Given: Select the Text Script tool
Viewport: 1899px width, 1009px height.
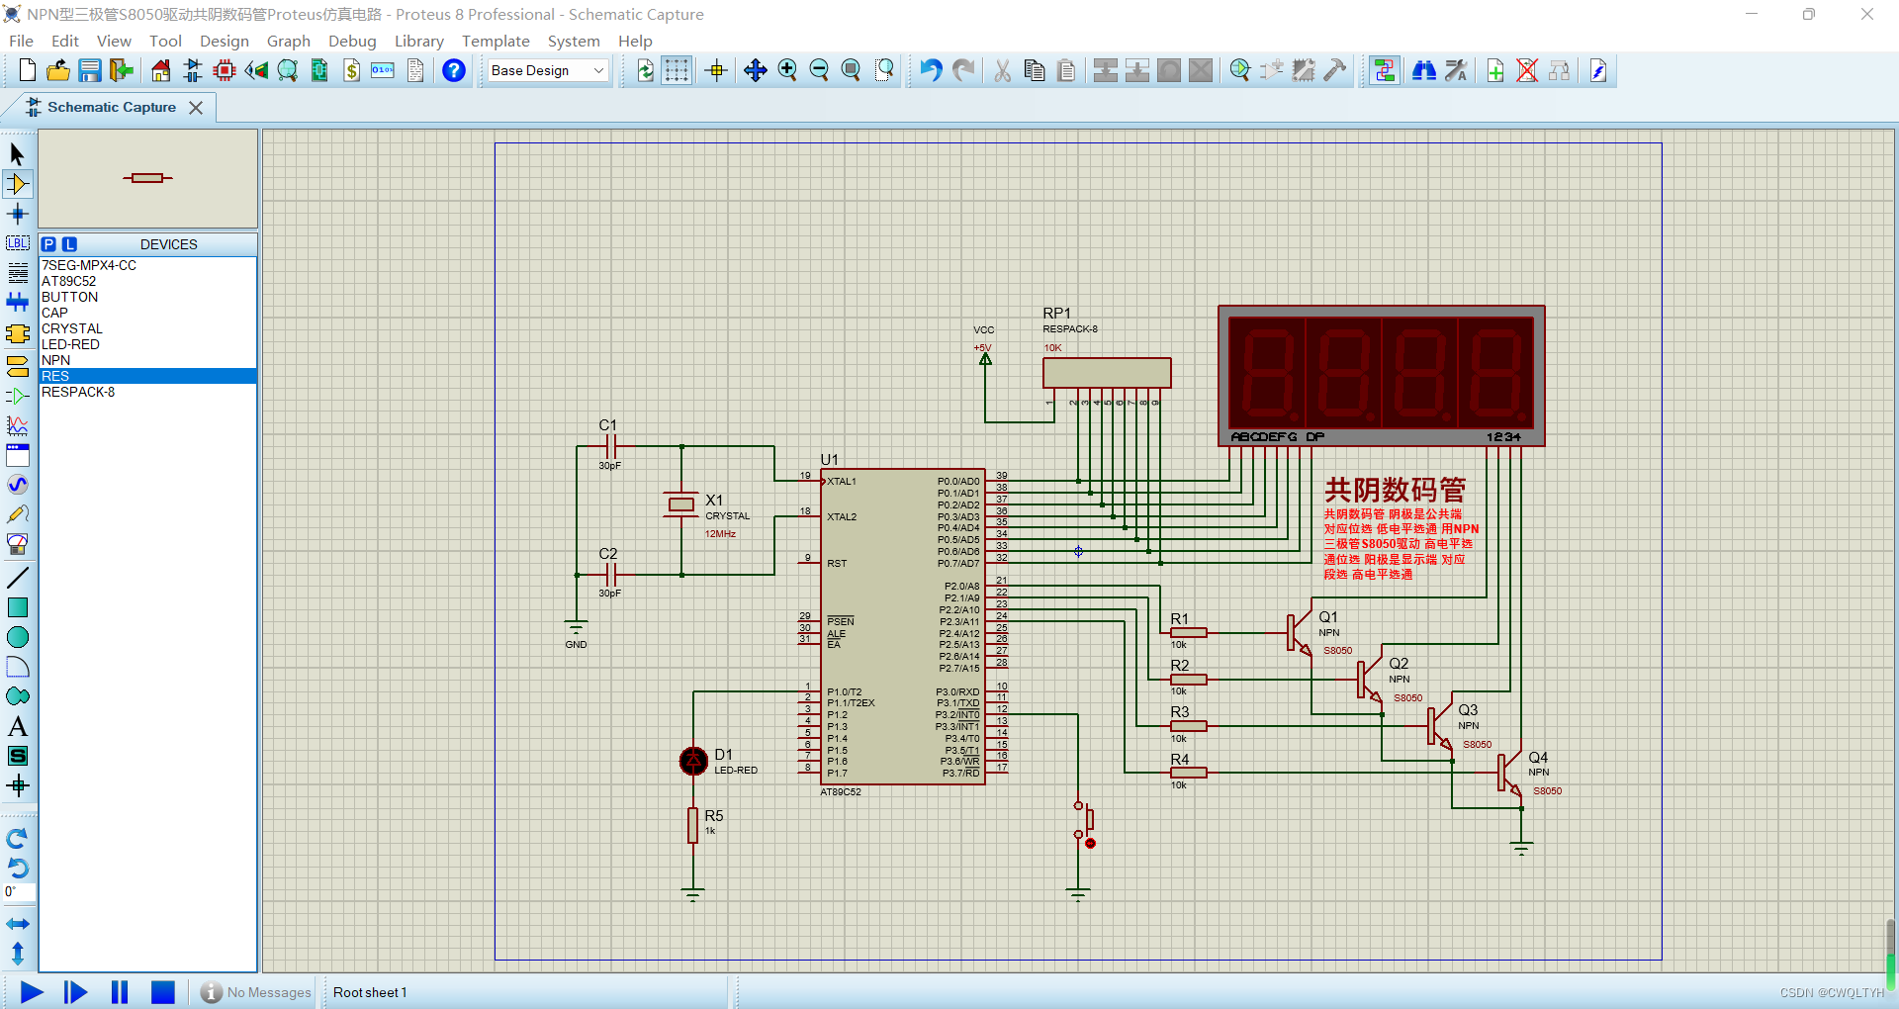Looking at the screenshot, I should point(17,273).
